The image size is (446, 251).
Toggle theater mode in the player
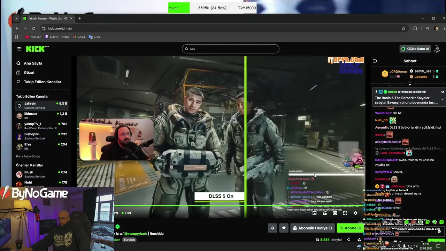click(335, 213)
